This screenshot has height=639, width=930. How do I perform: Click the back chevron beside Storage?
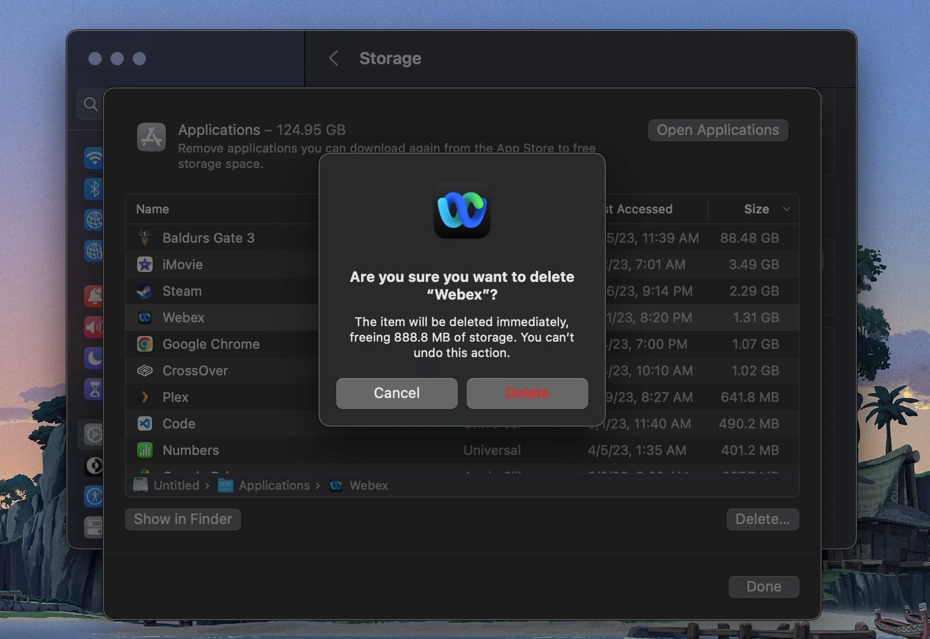pyautogui.click(x=334, y=58)
